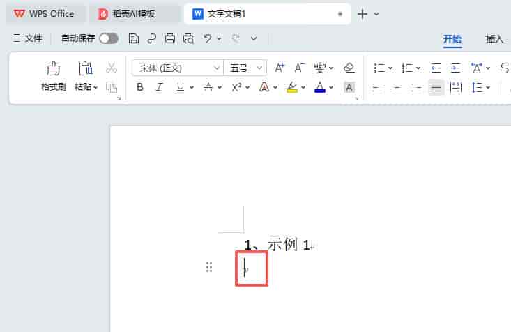Expand tab list chevron next to plus

click(376, 14)
